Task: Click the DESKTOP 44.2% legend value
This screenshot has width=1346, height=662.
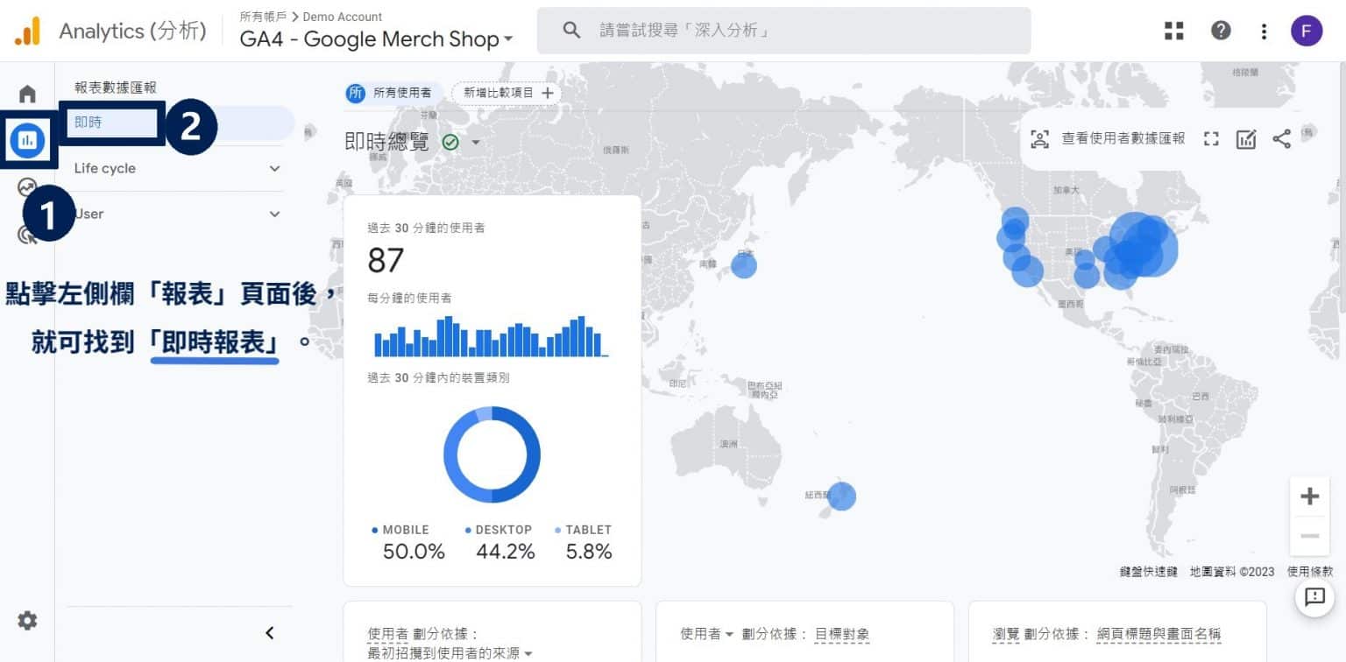Action: point(506,552)
